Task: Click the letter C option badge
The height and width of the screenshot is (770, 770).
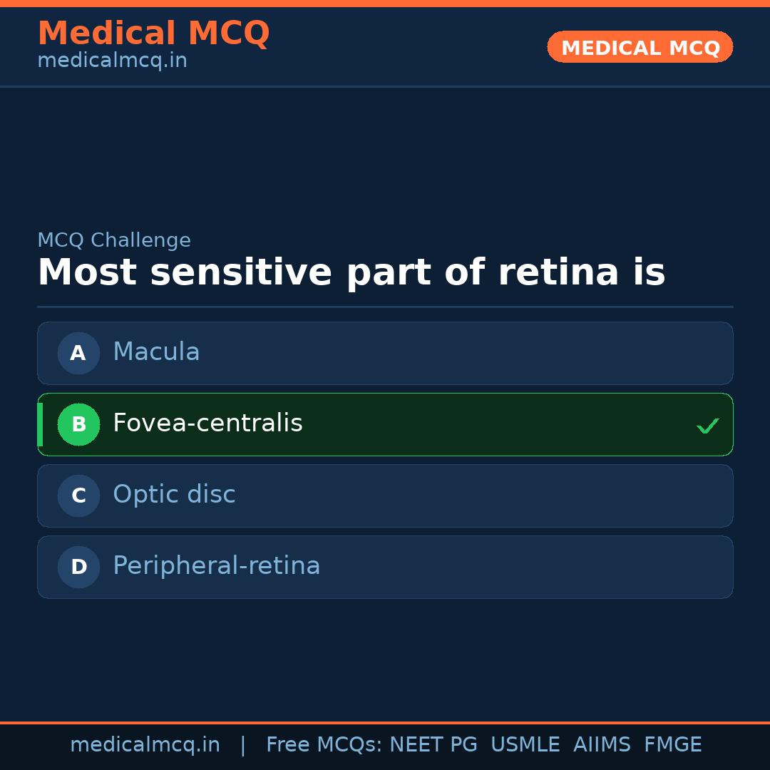Action: (x=78, y=496)
